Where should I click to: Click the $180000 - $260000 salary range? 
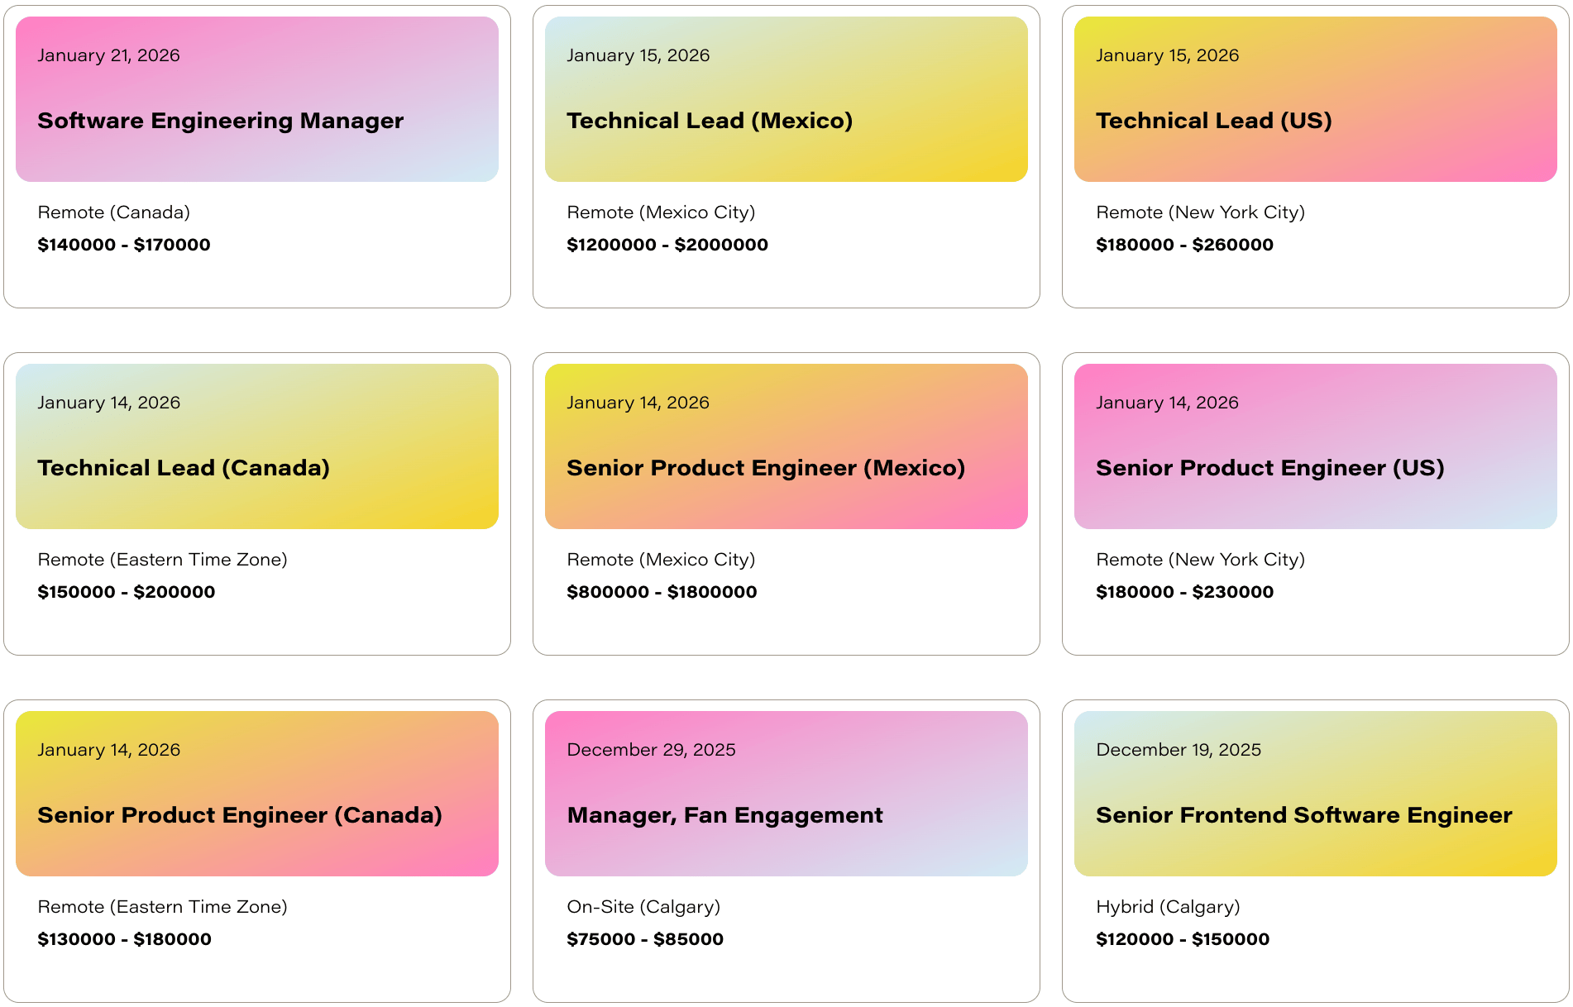pos(1183,245)
